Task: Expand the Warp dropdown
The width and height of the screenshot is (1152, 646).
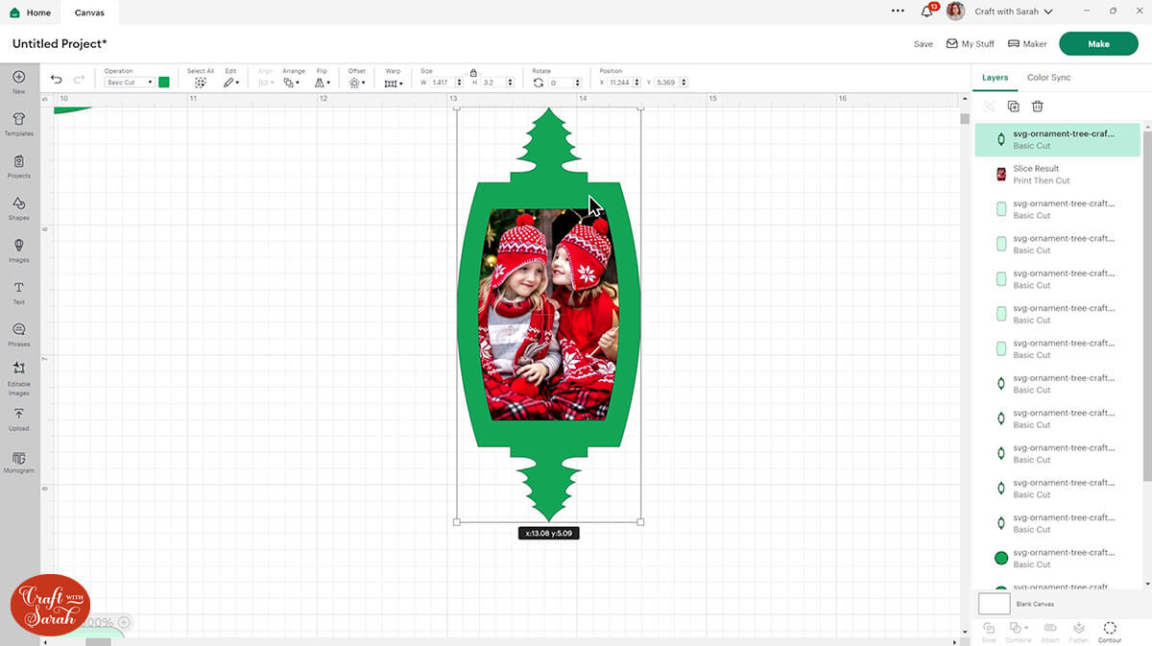Action: (x=393, y=84)
